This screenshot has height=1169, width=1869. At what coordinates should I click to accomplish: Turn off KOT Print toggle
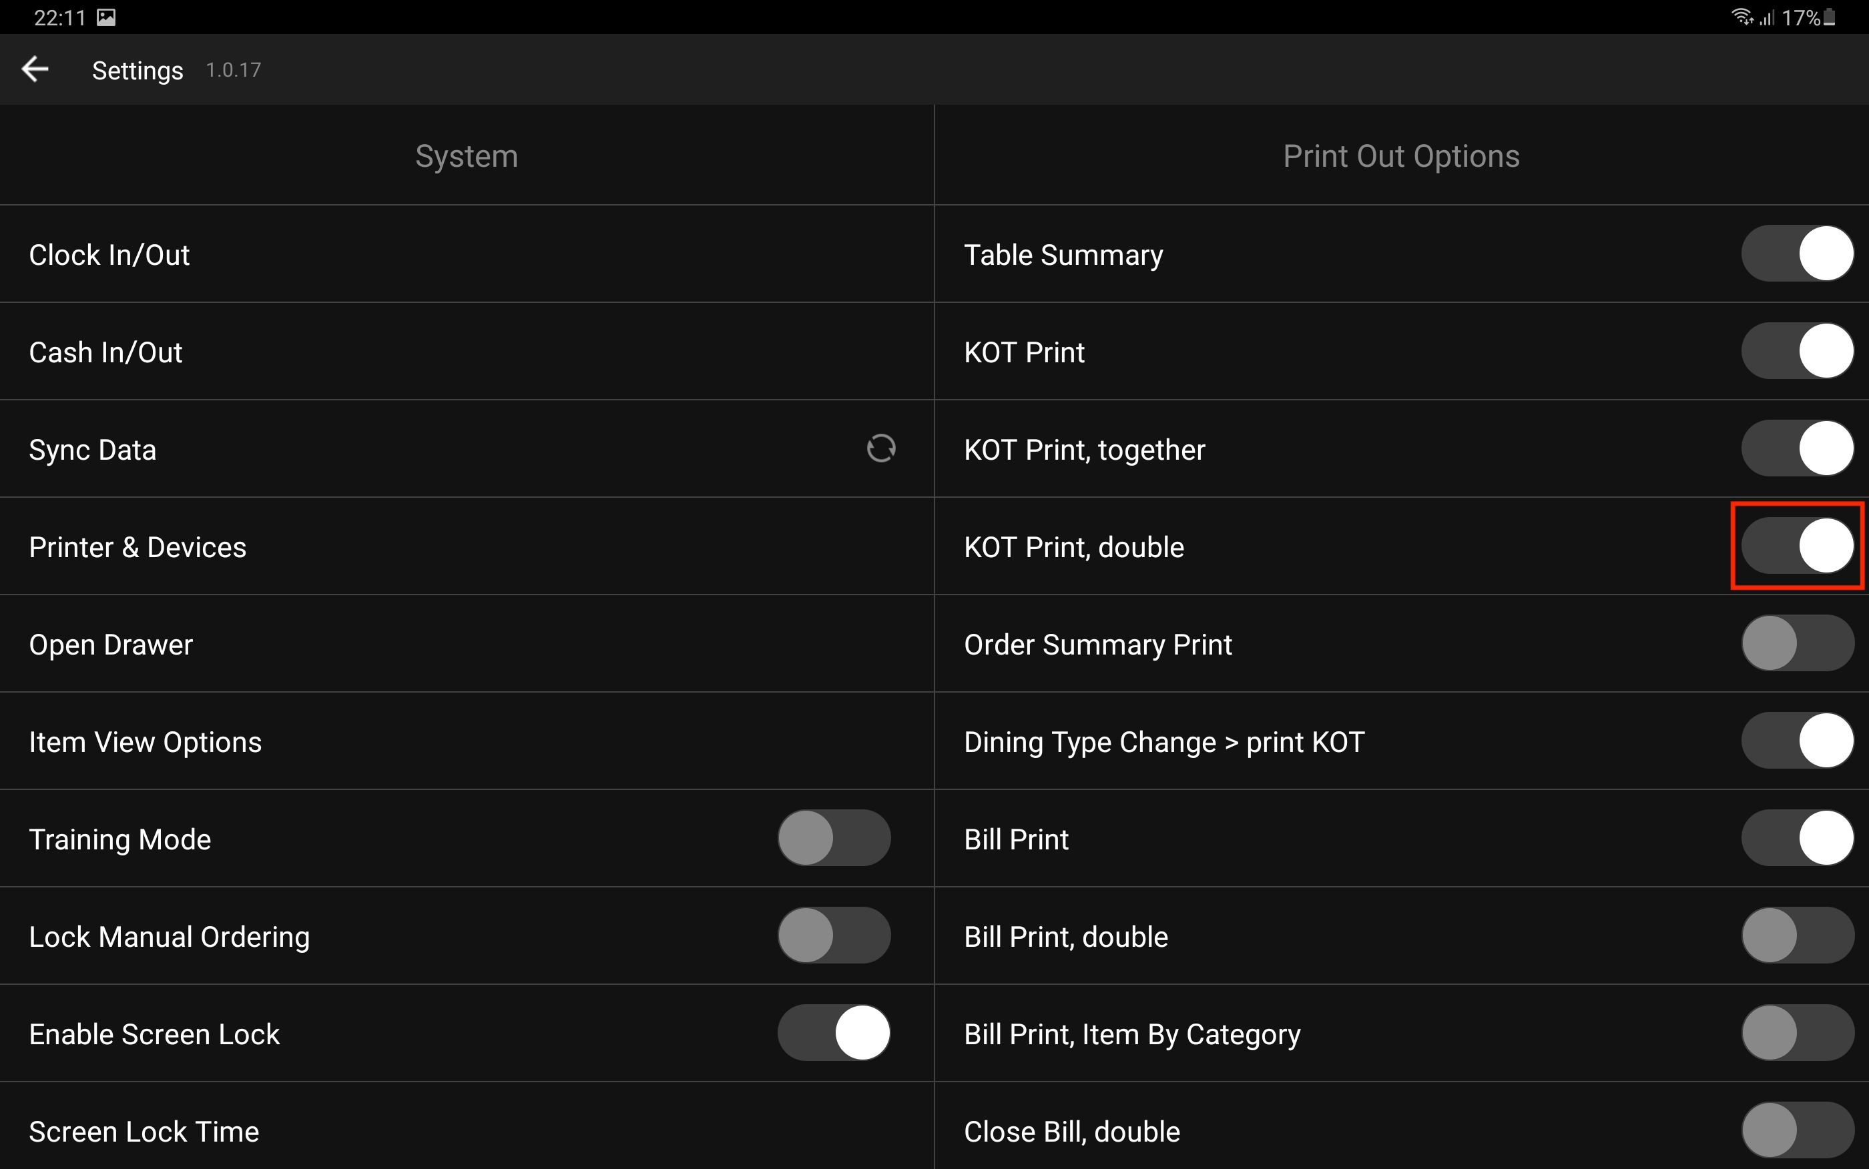(1797, 351)
